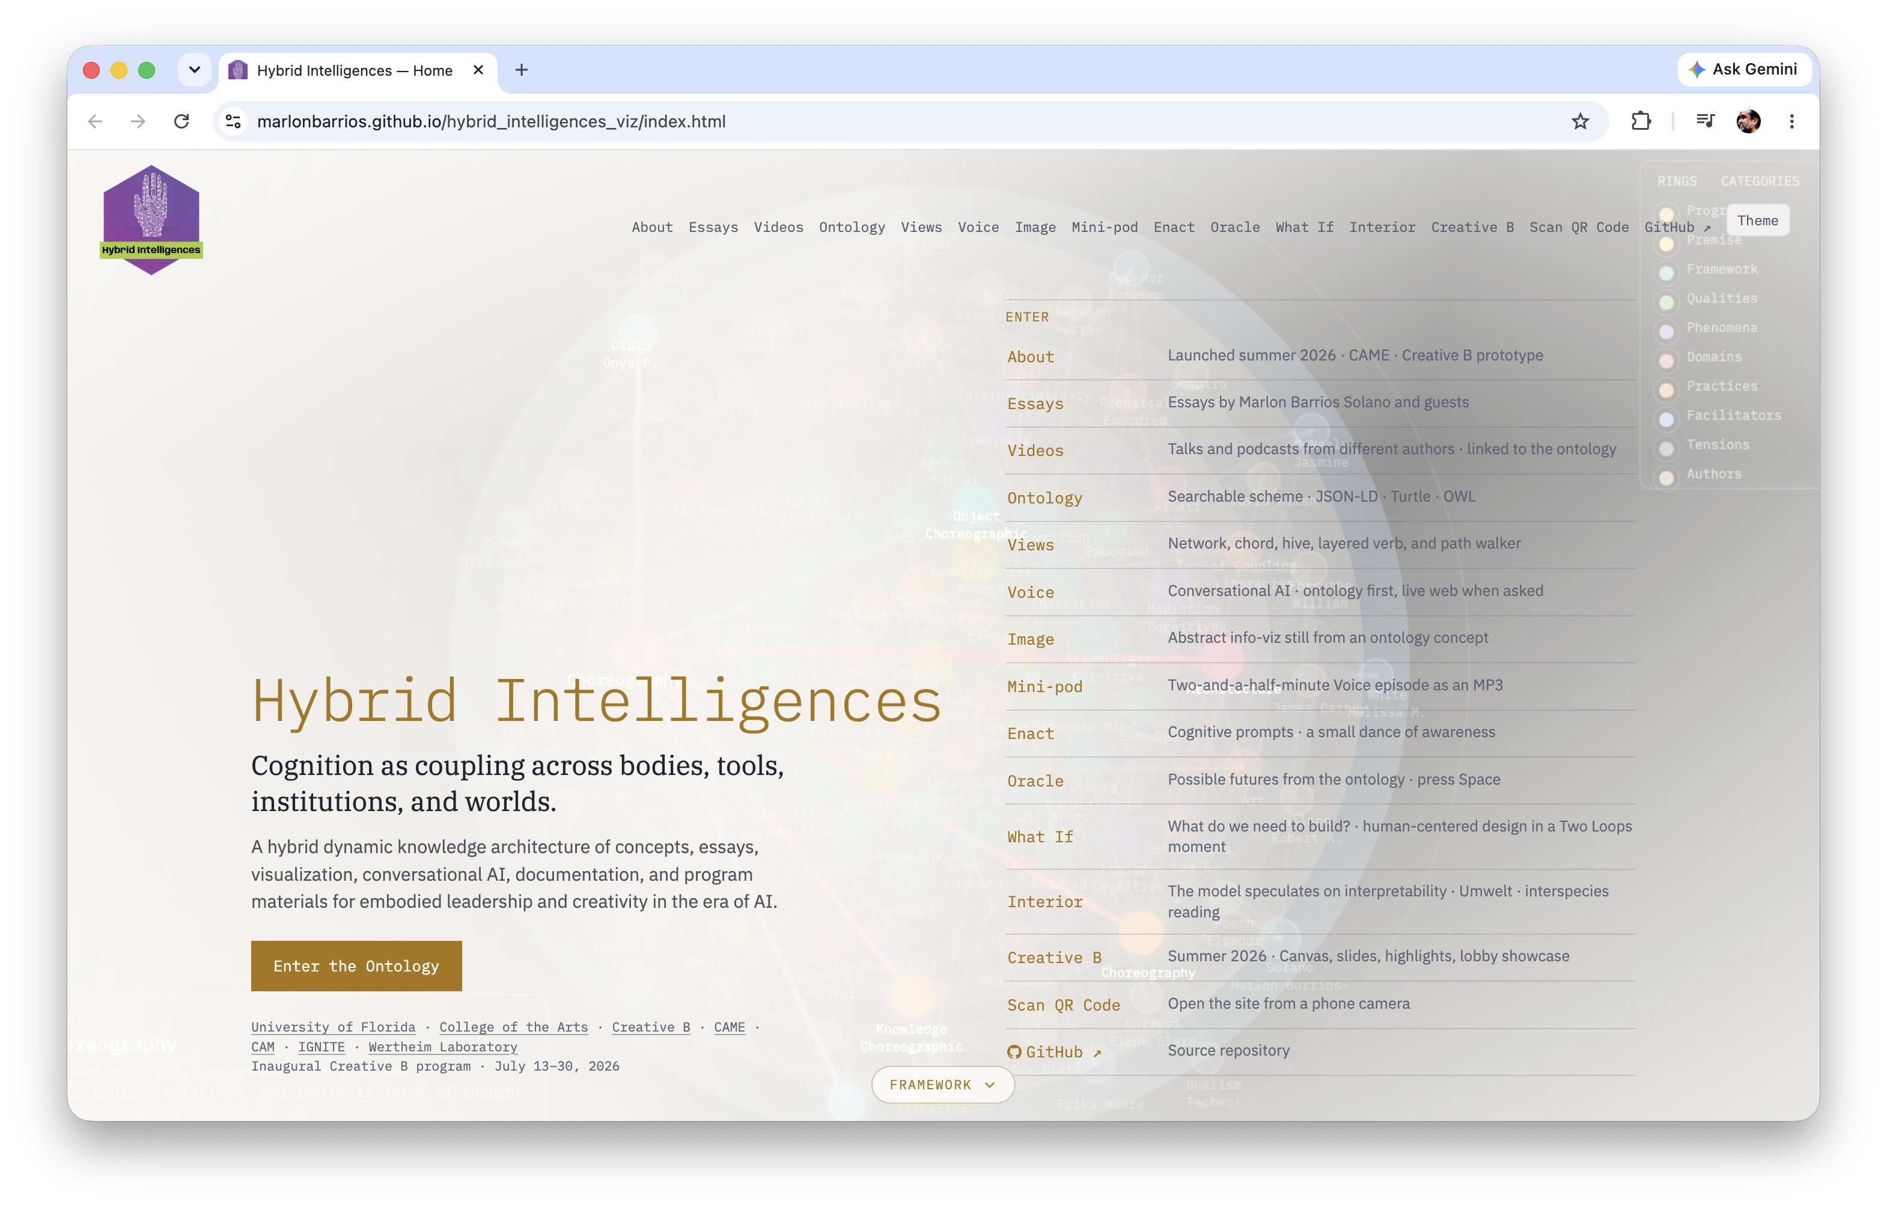Open the What If entry in the Enter list
The width and height of the screenshot is (1887, 1210).
1320,837
